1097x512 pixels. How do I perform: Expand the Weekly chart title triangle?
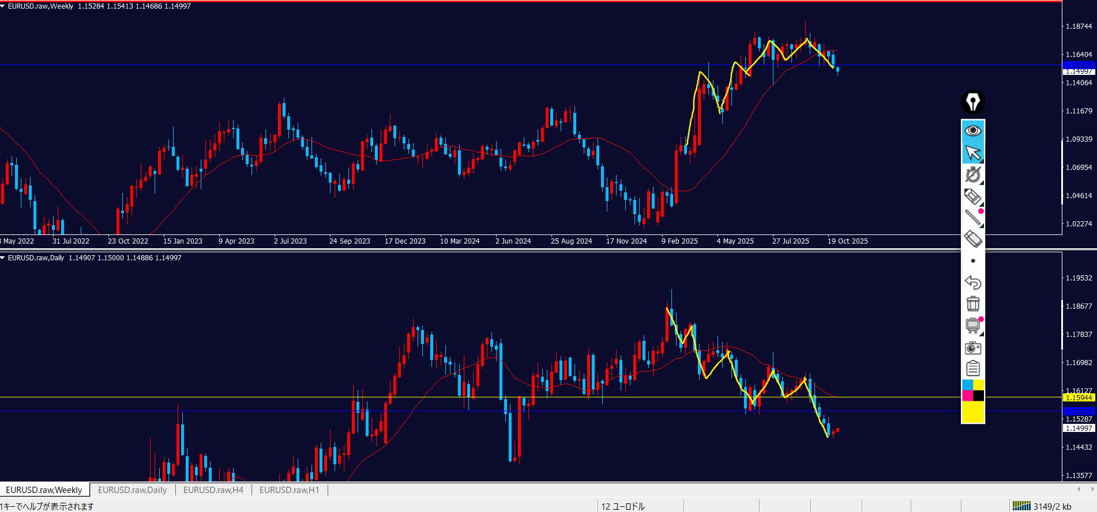(3, 6)
